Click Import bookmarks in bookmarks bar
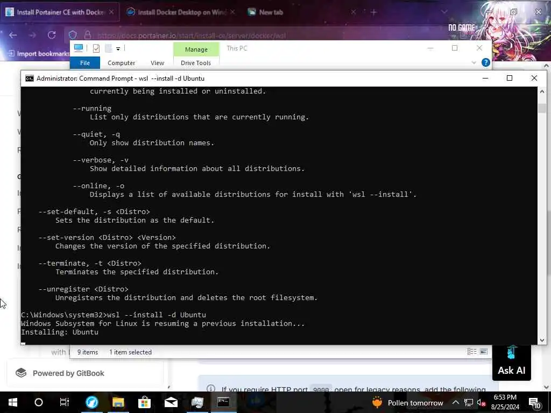 [39, 53]
